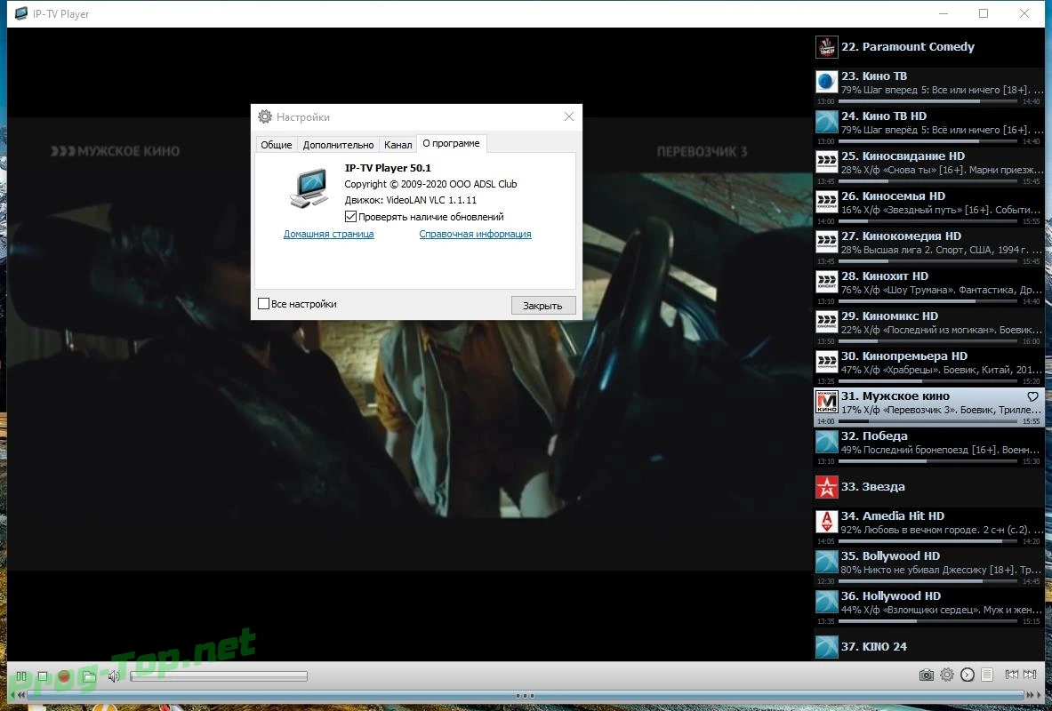Viewport: 1052px width, 711px height.
Task: Select the О программе tab
Action: (452, 144)
